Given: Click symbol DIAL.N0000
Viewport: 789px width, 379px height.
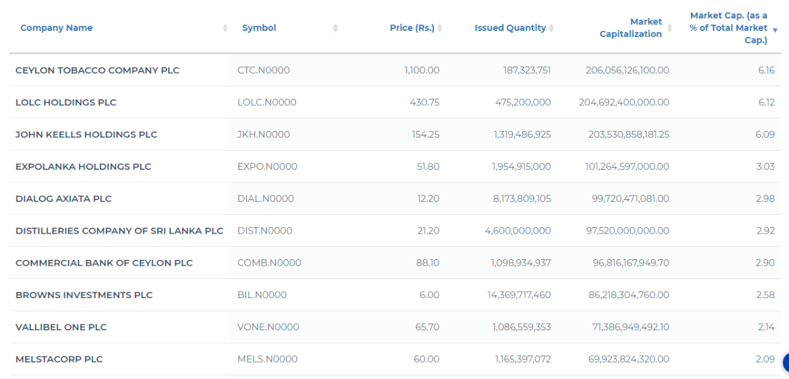Looking at the screenshot, I should (266, 199).
